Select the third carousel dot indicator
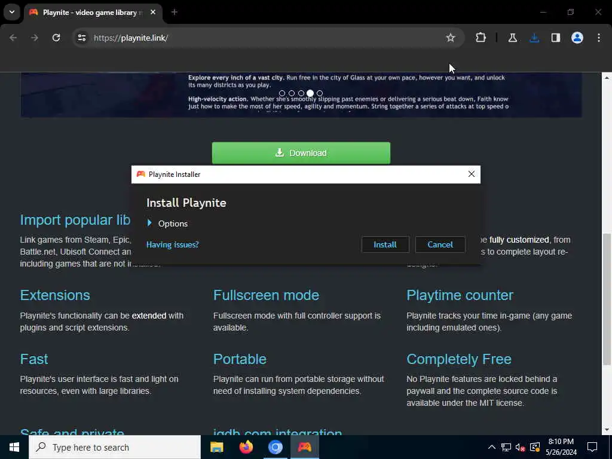 click(x=301, y=93)
